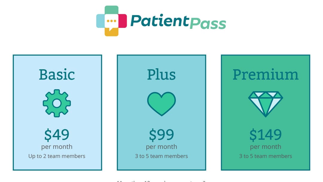Viewport: 323px width, 182px height.
Task: Click the gear icon in Basic plan
Action: coord(57,103)
